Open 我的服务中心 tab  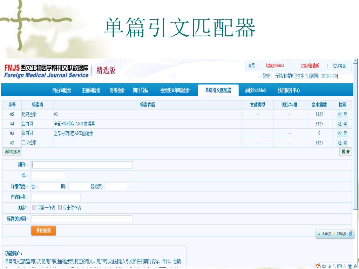pos(289,90)
